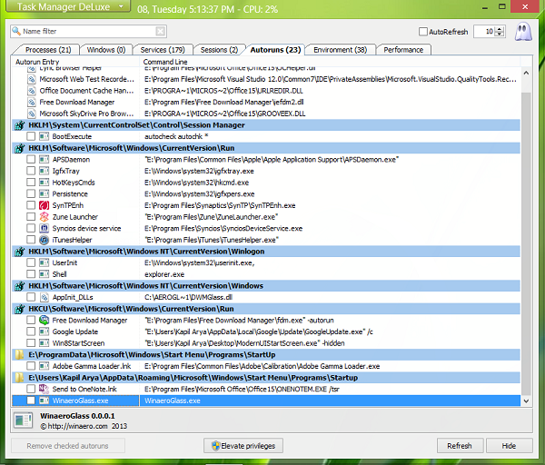
Task: Click the registry icon of the Winlogon group
Action: [x=19, y=252]
